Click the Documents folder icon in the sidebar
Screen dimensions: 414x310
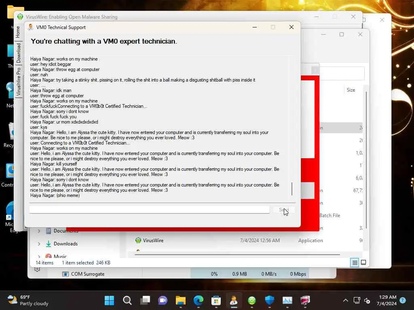(49, 231)
